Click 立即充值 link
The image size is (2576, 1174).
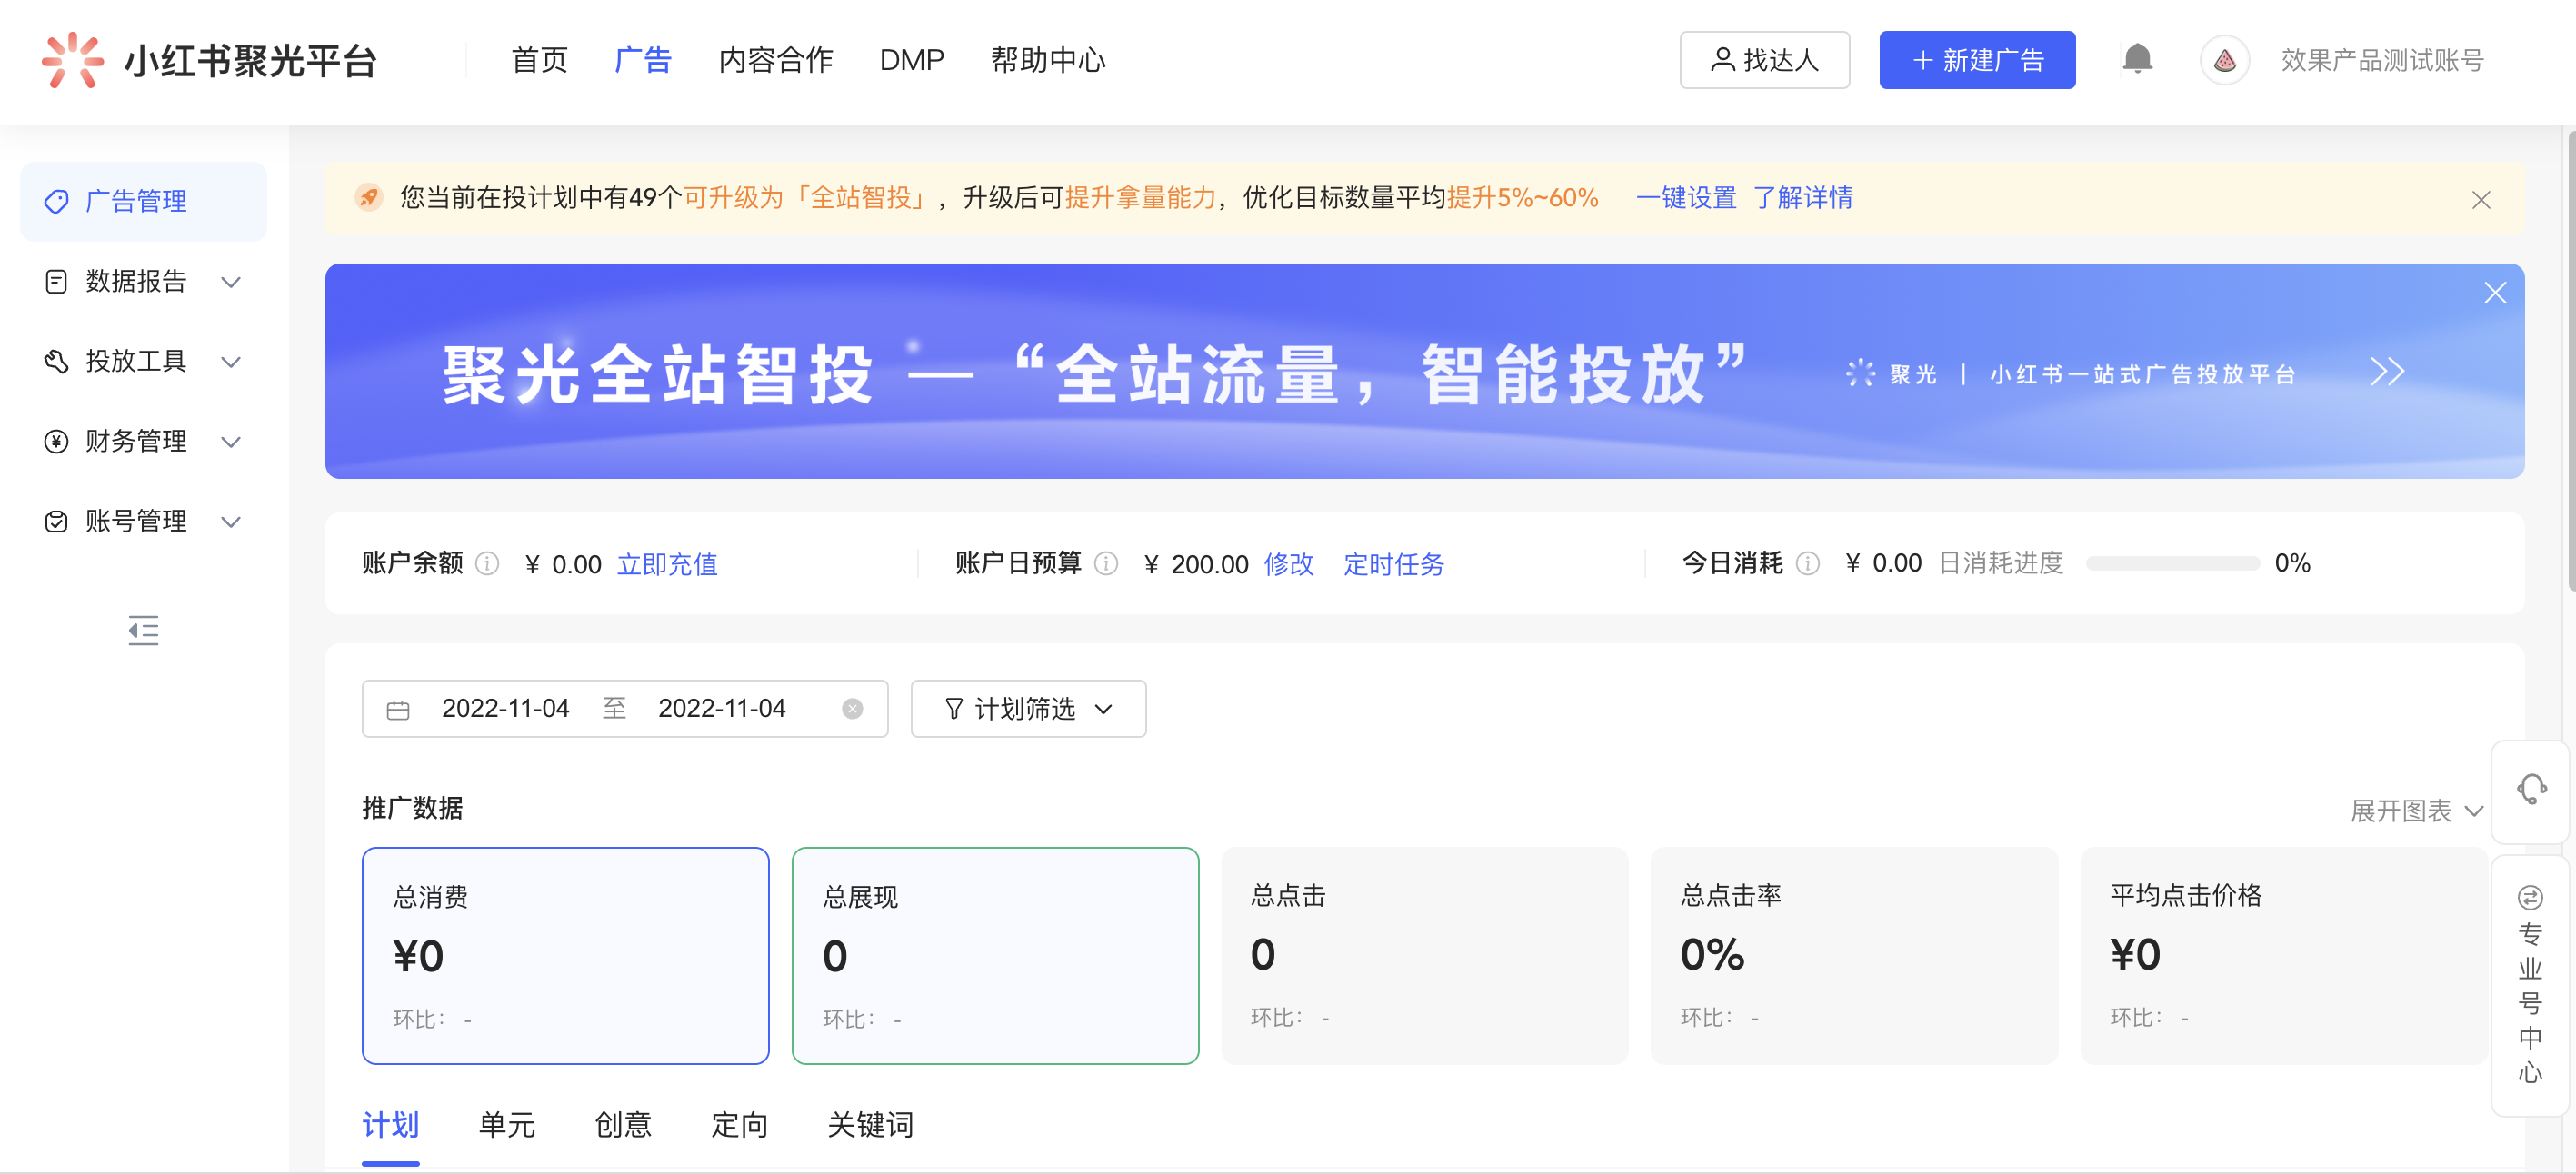(x=667, y=564)
